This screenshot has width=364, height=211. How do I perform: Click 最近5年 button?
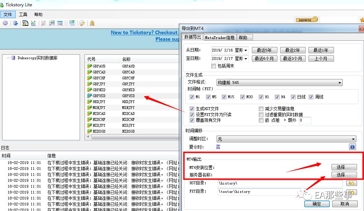click(x=264, y=50)
